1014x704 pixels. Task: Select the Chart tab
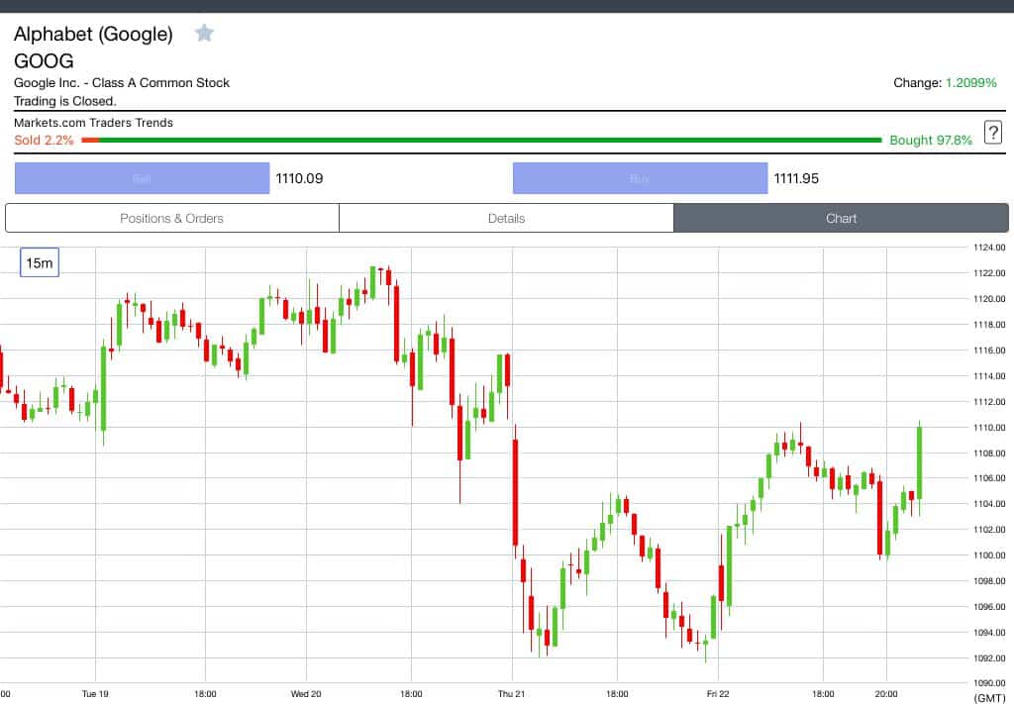tap(842, 219)
